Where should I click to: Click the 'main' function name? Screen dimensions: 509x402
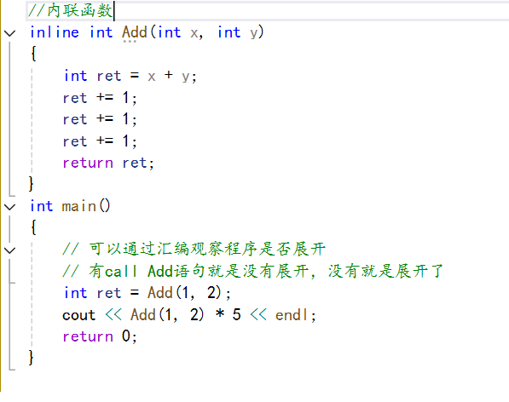click(79, 206)
